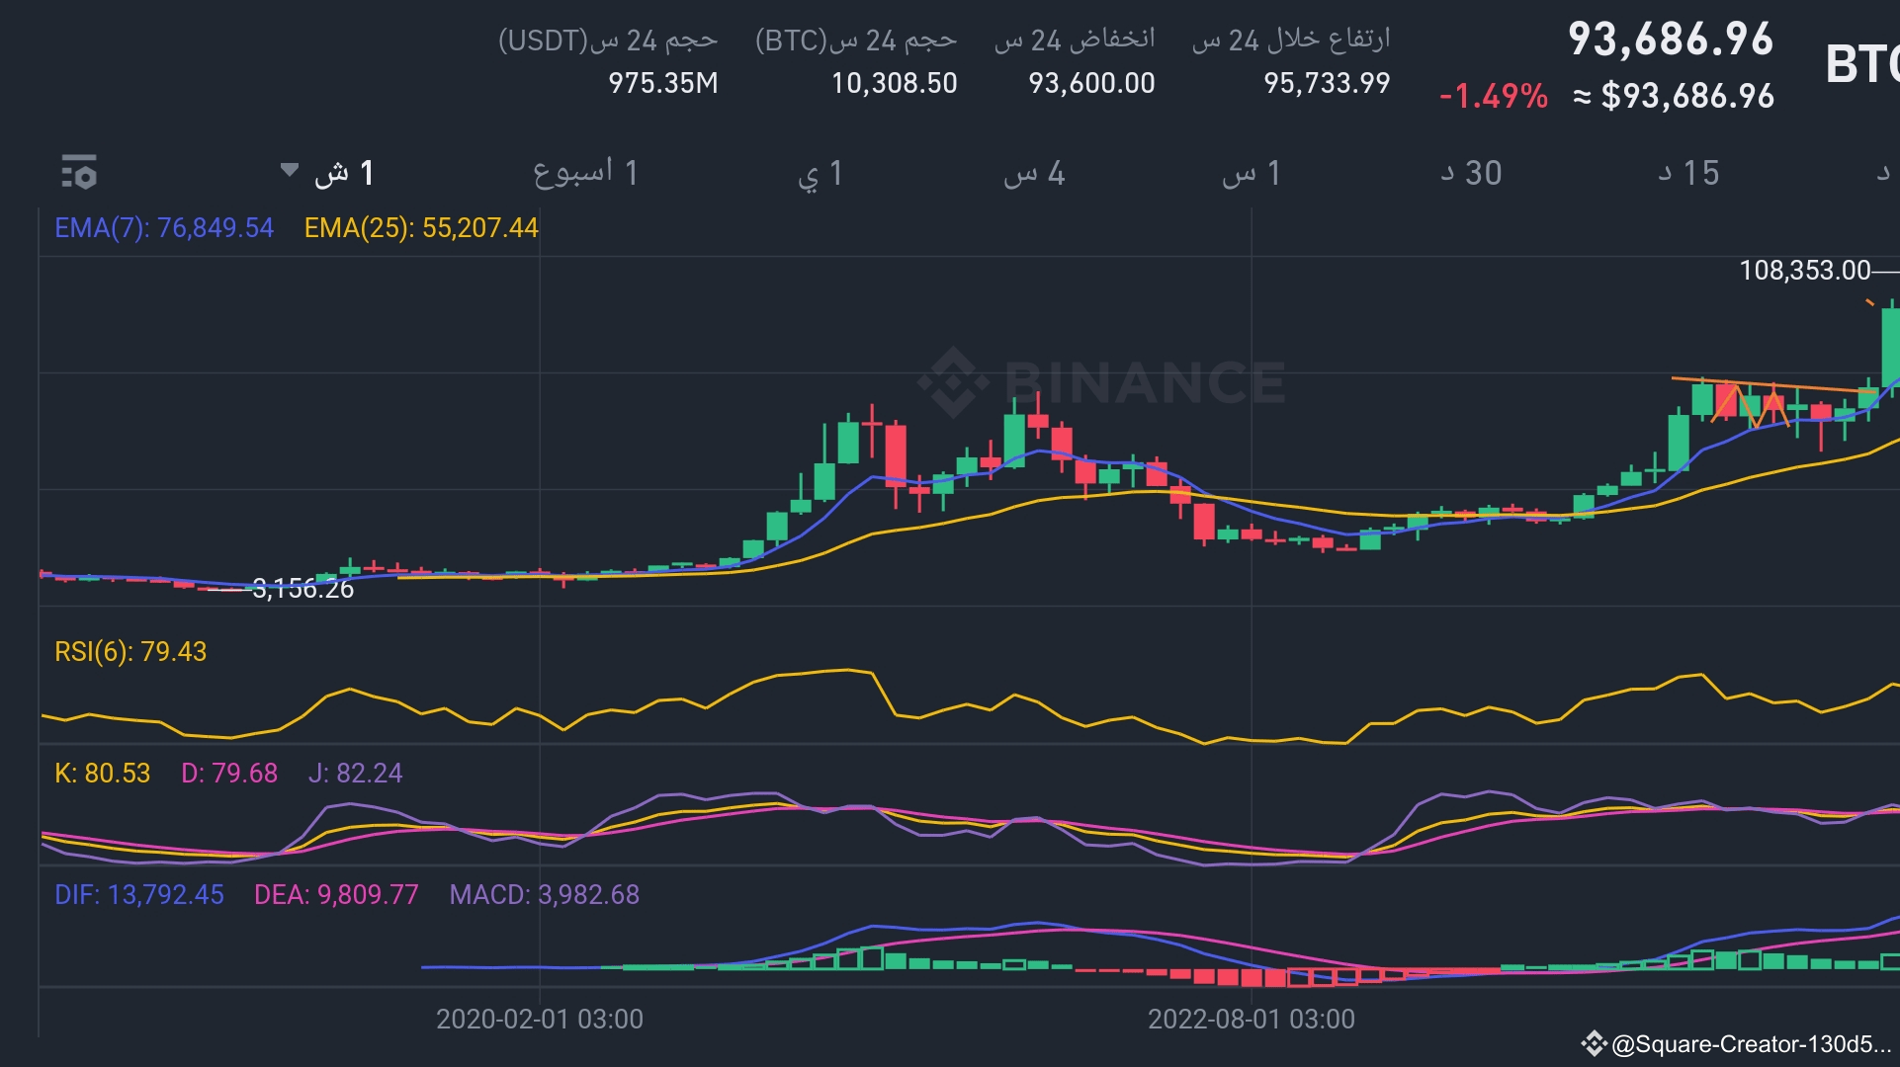The width and height of the screenshot is (1900, 1067).
Task: Click the 3,156.26 low price marker
Action: [302, 590]
